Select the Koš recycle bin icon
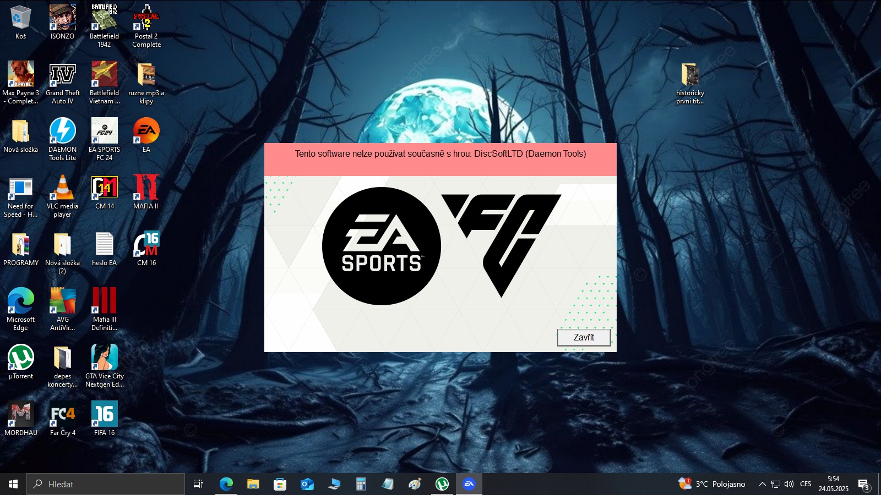Viewport: 881px width, 495px height. (20, 23)
